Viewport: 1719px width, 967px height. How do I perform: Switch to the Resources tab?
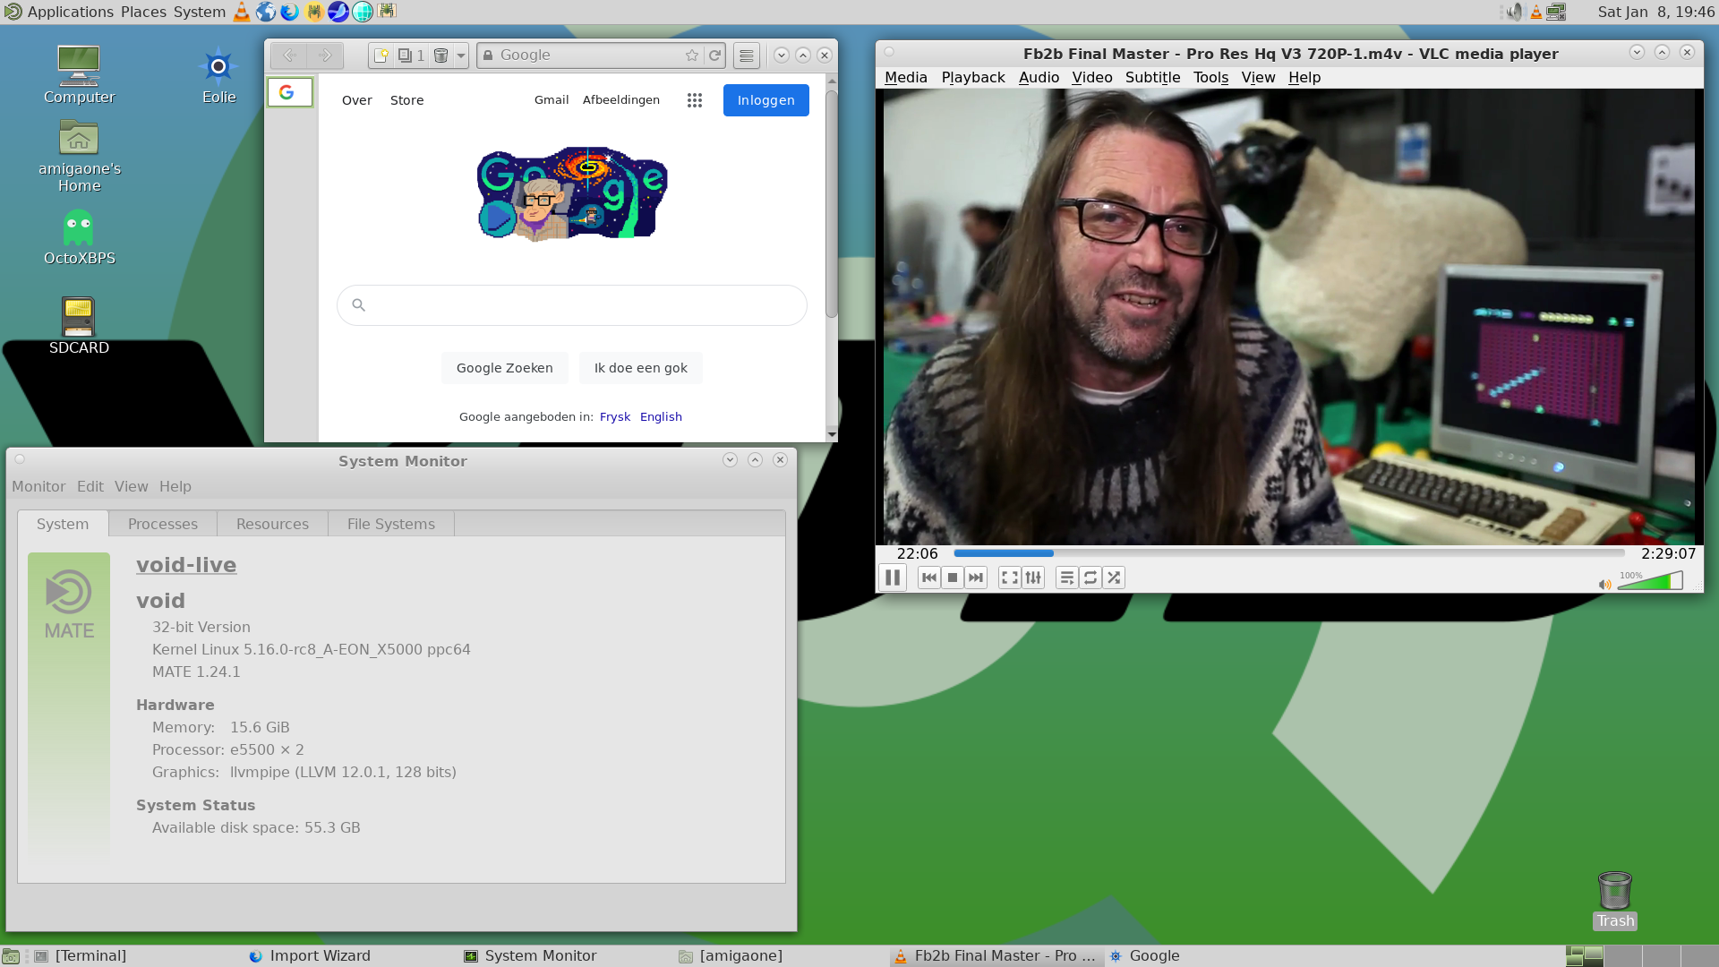272,524
